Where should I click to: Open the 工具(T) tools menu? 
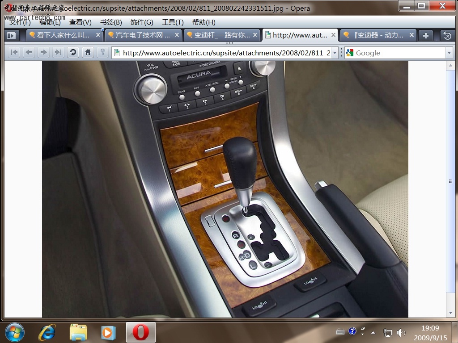click(173, 22)
